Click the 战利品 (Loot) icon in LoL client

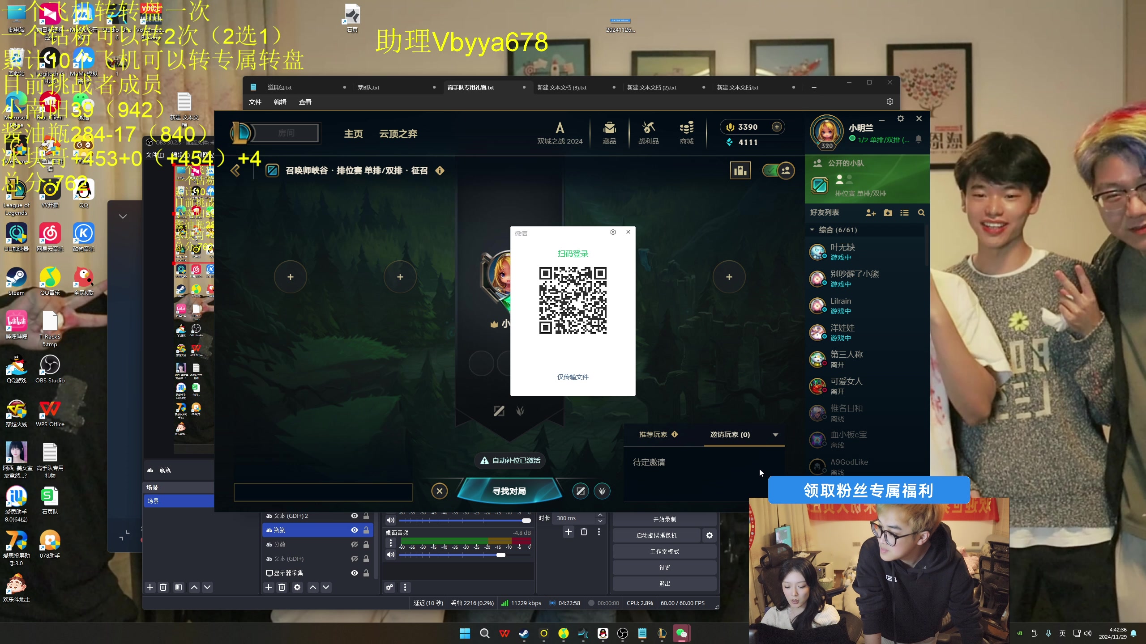point(649,132)
